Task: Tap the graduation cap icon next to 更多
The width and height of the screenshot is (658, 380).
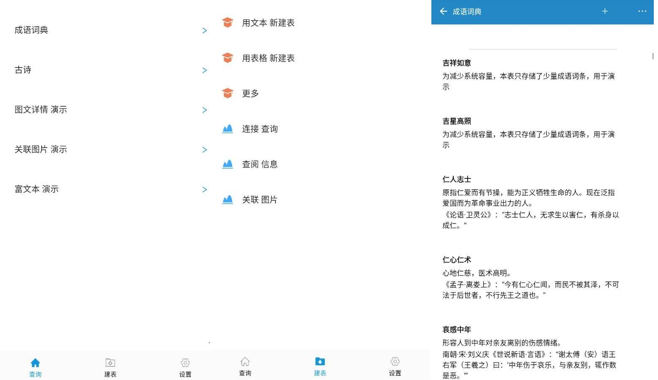Action: click(227, 93)
